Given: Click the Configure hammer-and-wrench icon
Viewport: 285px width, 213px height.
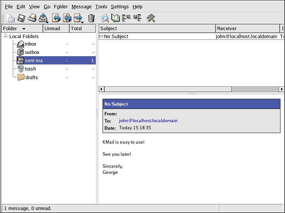Looking at the screenshot, I should click(151, 18).
